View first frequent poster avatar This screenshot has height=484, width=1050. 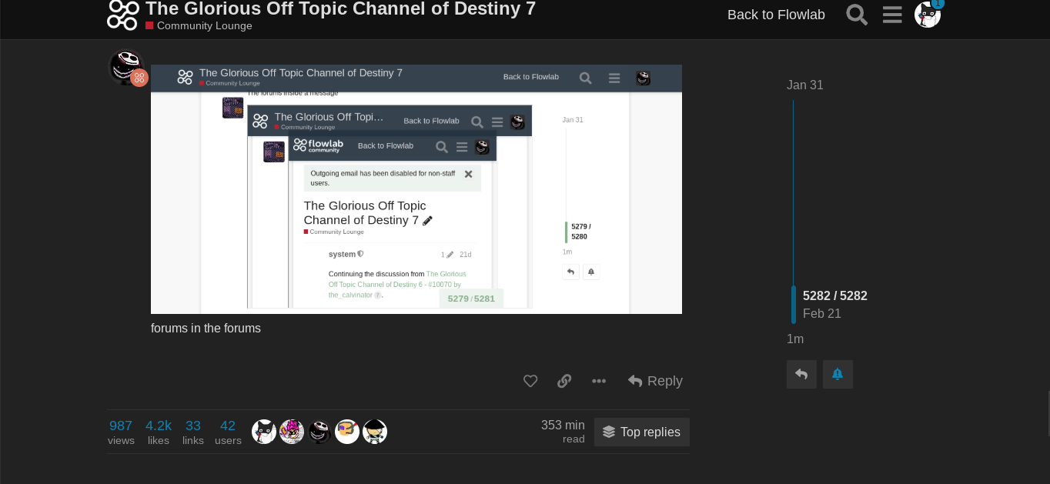pos(264,432)
